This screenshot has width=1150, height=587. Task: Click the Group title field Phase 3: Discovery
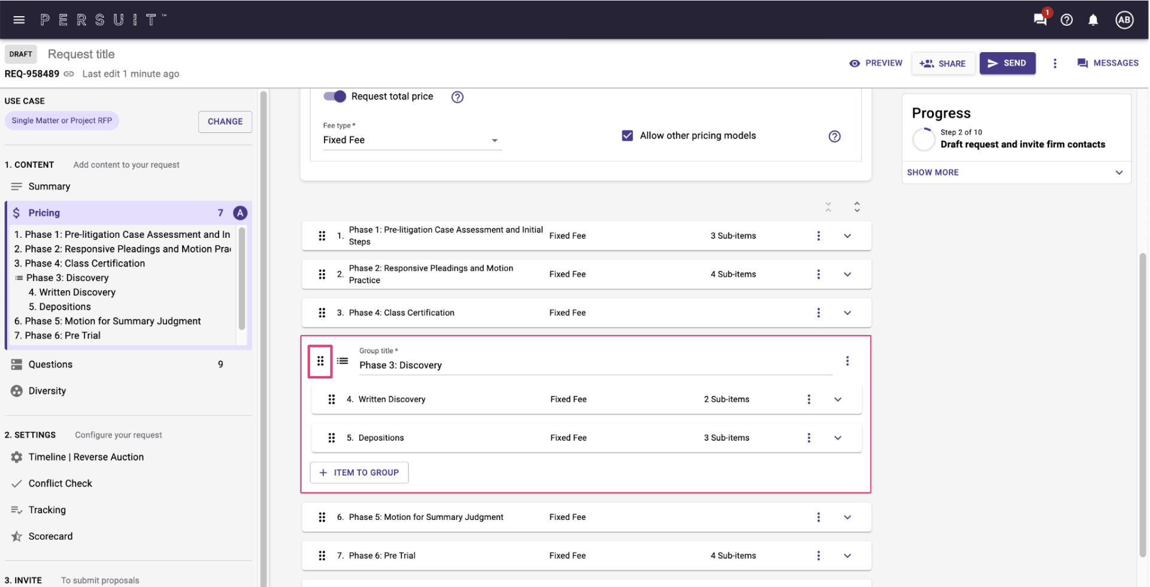596,365
